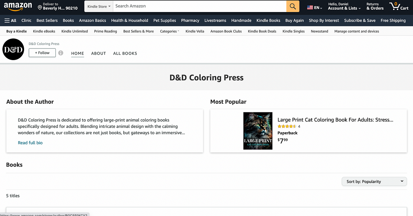Click the Amazon logo

pyautogui.click(x=18, y=7)
